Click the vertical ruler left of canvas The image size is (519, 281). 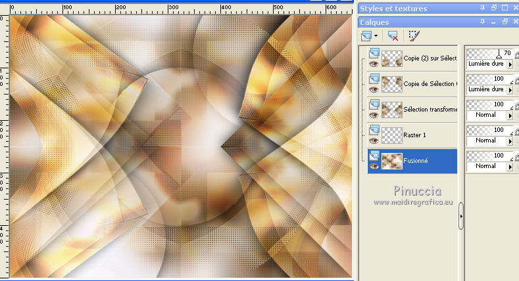pos(5,146)
